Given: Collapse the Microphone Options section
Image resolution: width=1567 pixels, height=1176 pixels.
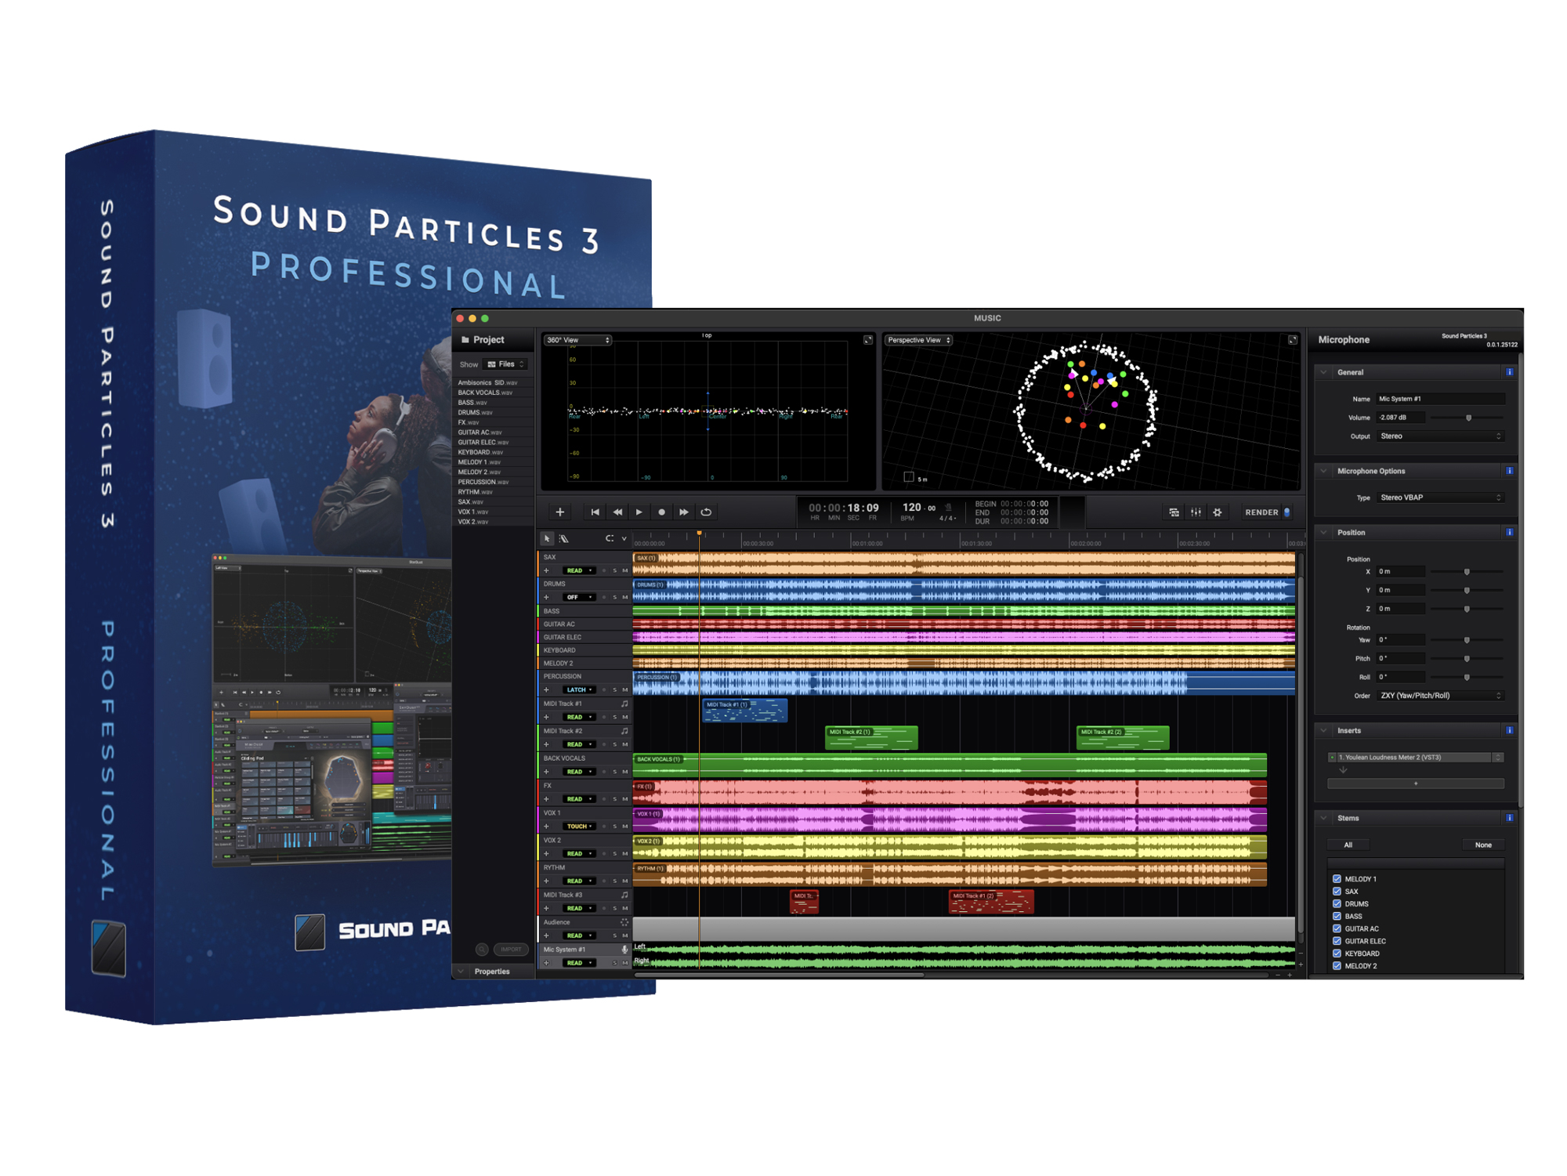Looking at the screenshot, I should 1325,471.
